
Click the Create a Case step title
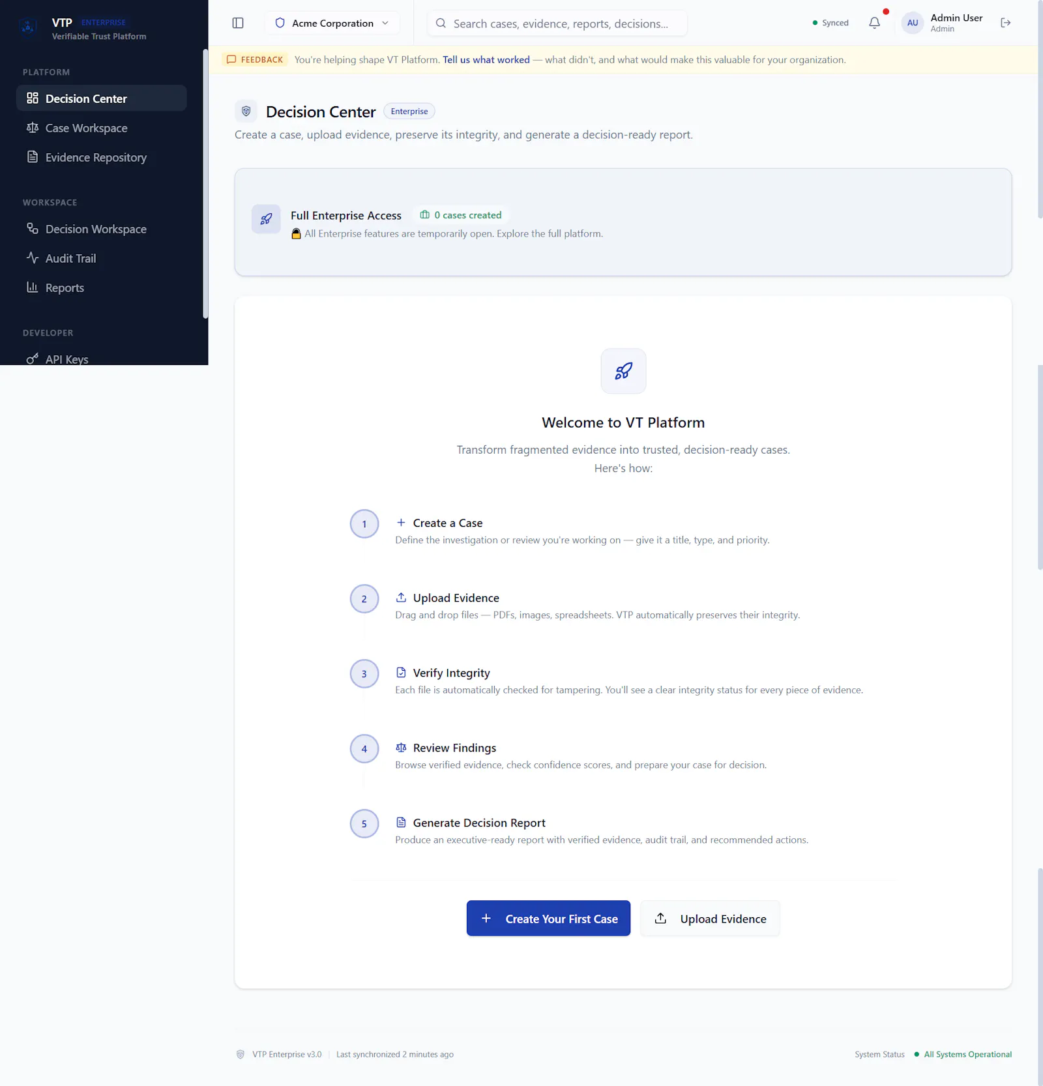pyautogui.click(x=448, y=523)
